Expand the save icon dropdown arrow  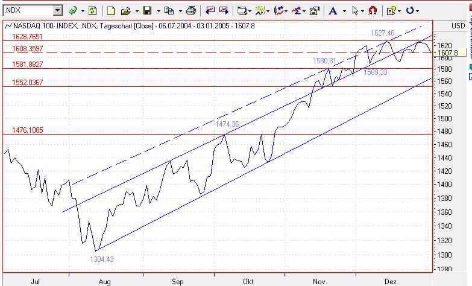click(159, 11)
